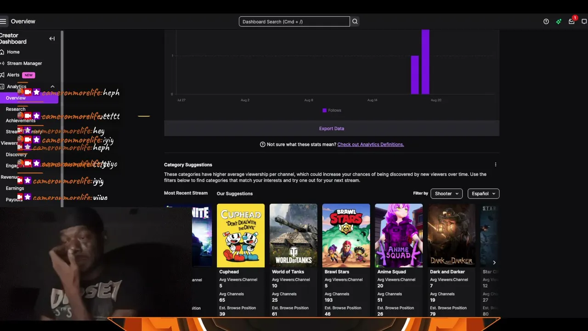Switch to the Most Recent Stream tab
588x331 pixels.
(x=186, y=193)
